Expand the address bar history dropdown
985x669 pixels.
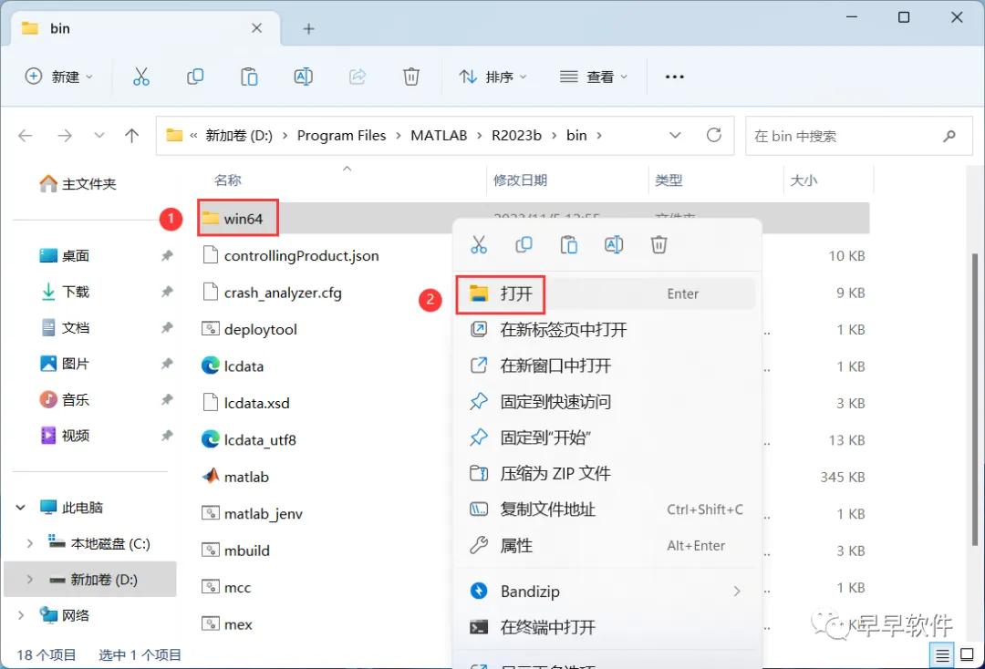click(675, 135)
